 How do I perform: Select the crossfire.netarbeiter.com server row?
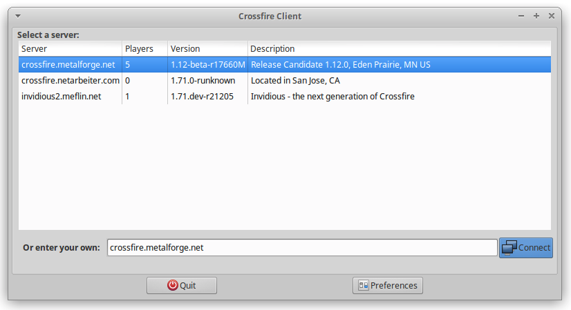[x=71, y=80]
